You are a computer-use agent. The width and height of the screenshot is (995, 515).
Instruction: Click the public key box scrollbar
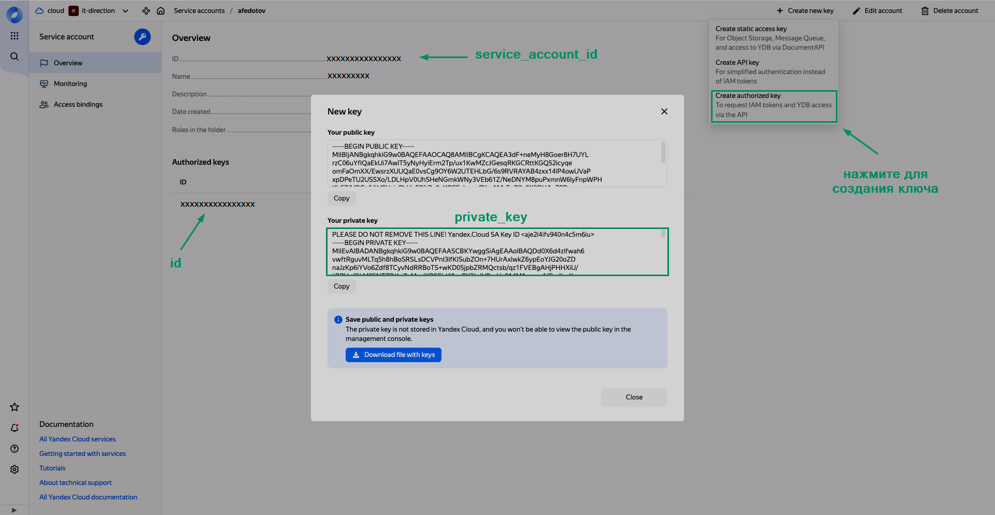click(663, 153)
